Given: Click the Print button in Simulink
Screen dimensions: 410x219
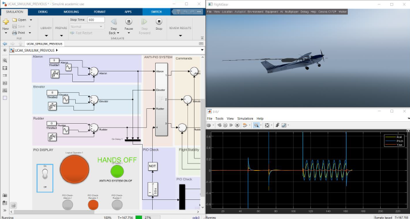Looking at the screenshot, I should point(19,33).
